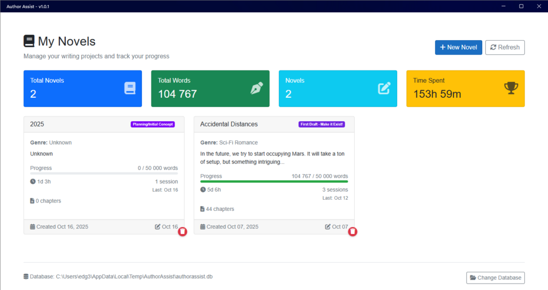Viewport: 548px width, 290px height.
Task: Open the Accidental Distances novel title
Action: point(229,124)
